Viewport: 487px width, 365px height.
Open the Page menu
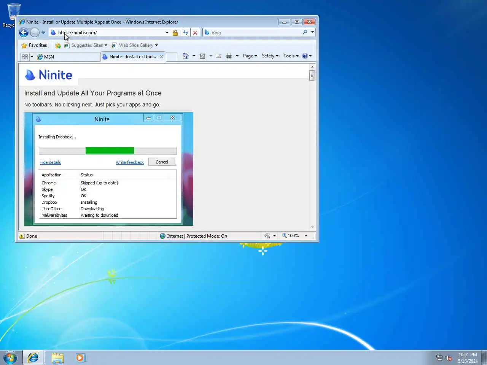point(250,56)
